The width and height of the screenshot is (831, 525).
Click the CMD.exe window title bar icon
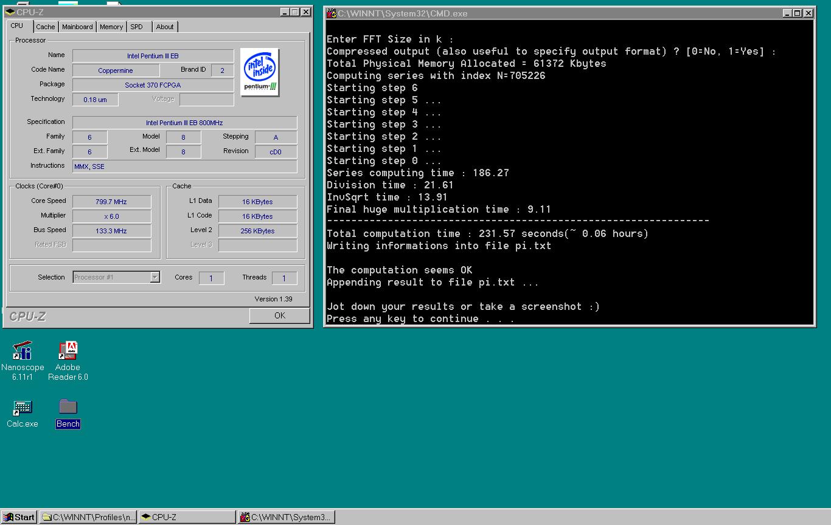point(332,13)
